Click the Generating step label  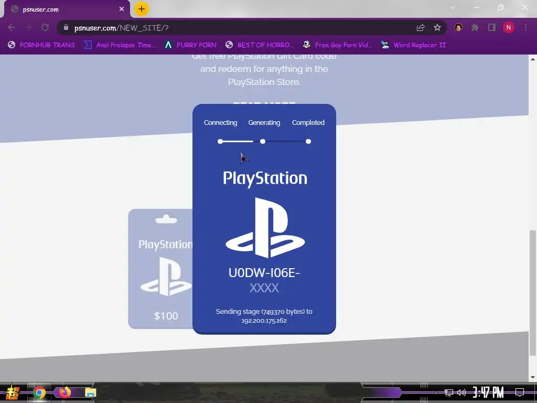pyautogui.click(x=264, y=123)
